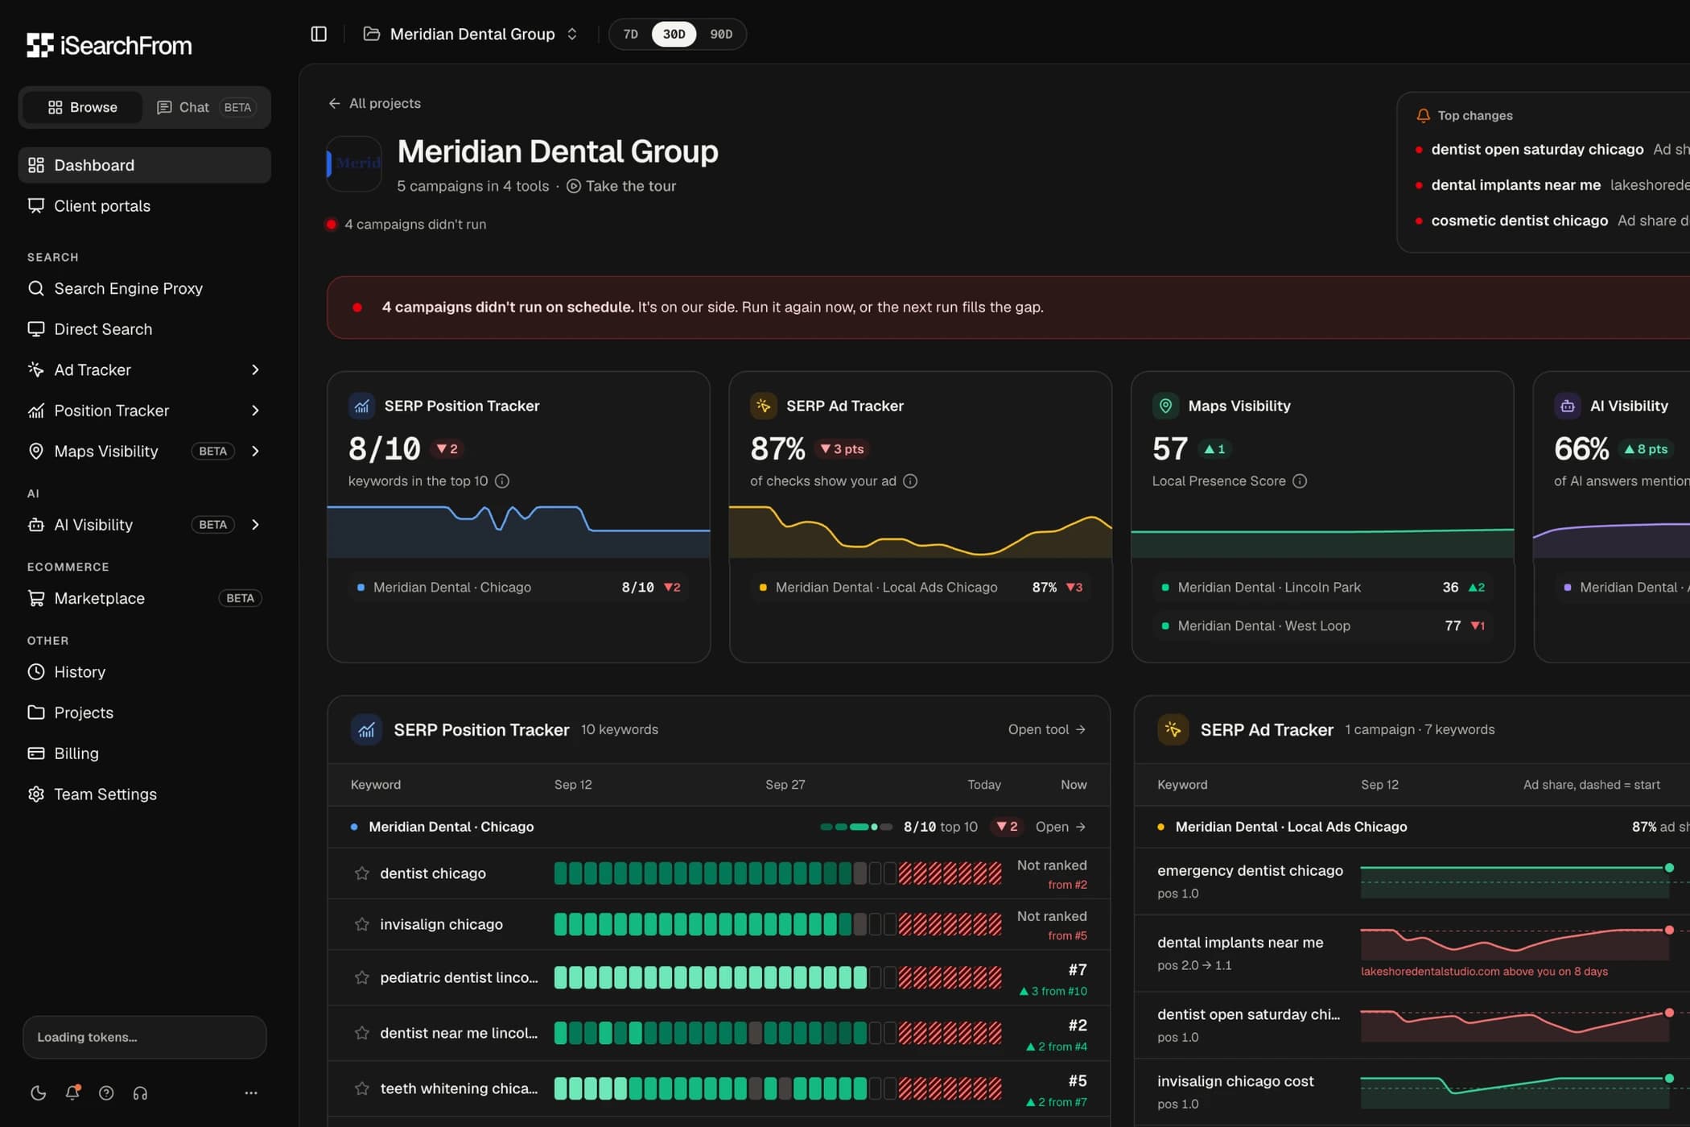Click Meridian Dental Group project logo
This screenshot has height=1127, width=1690.
pyautogui.click(x=354, y=163)
